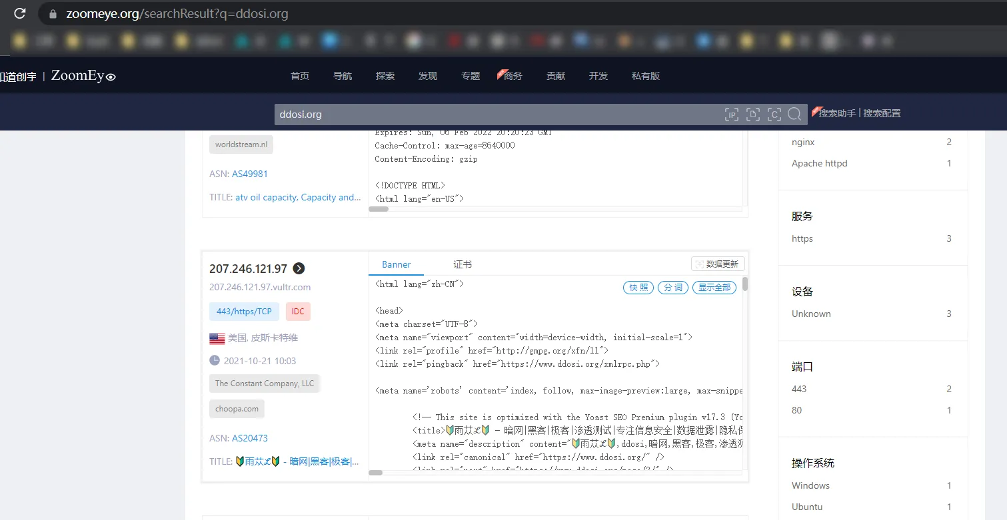Click The Constant Company, LLC tag
The image size is (1007, 520).
(x=265, y=384)
